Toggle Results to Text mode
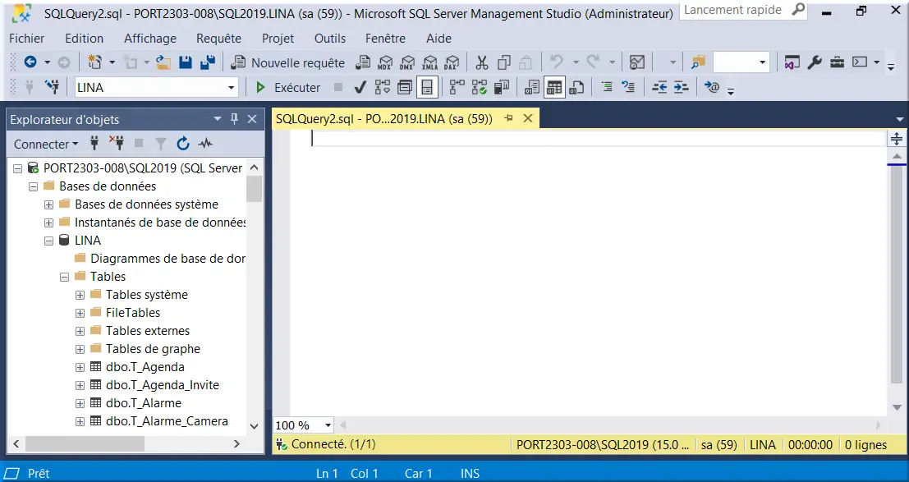This screenshot has width=909, height=482. coord(531,87)
